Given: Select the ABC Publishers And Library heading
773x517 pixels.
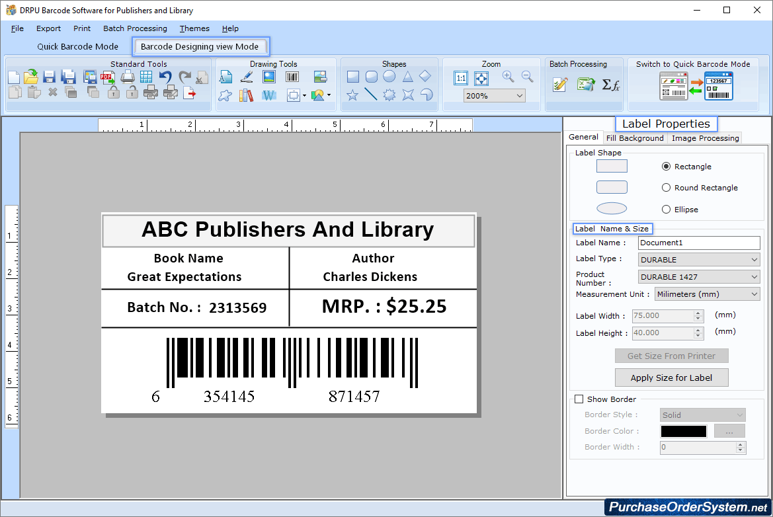Looking at the screenshot, I should (x=288, y=229).
